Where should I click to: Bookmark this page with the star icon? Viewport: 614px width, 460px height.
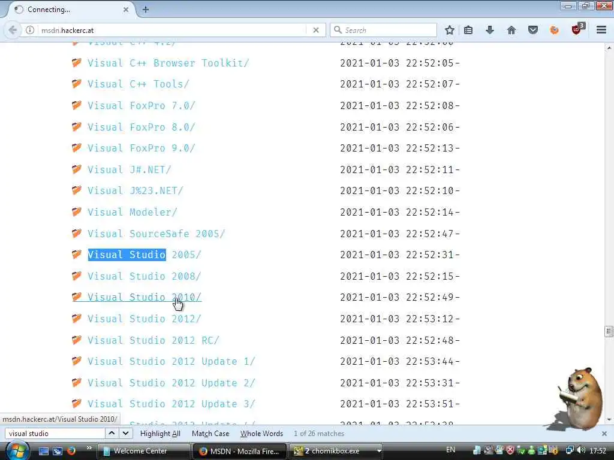(450, 30)
